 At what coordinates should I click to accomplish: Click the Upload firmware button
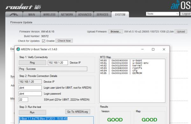181,31
